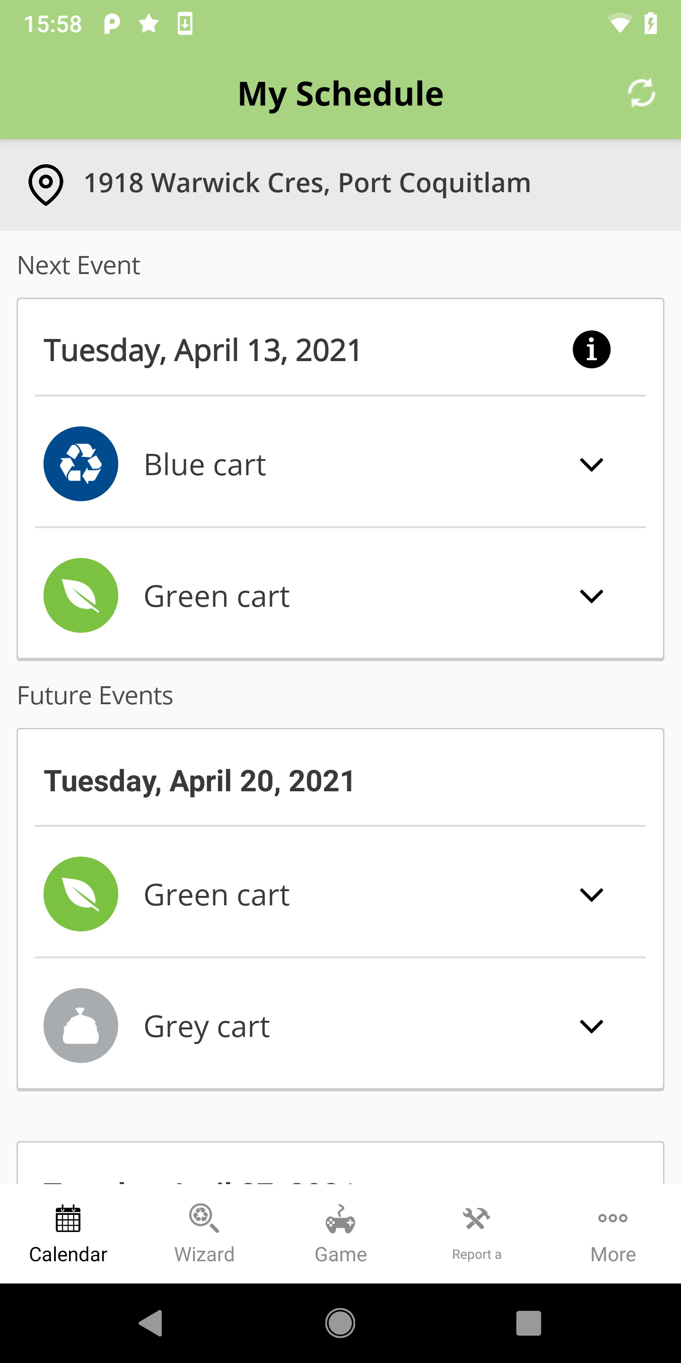This screenshot has width=681, height=1363.
Task: Open the More menu tab
Action: 613,1234
